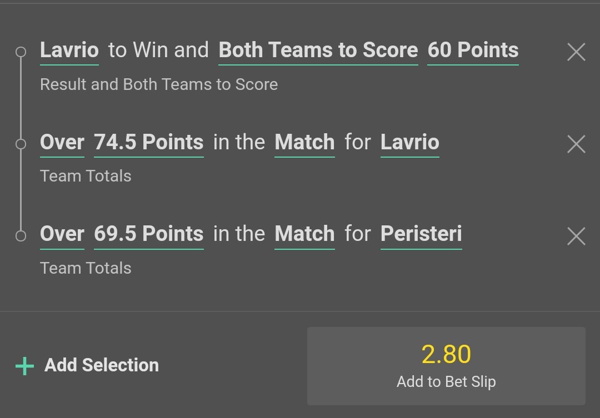This screenshot has width=600, height=418.
Task: Change the 60 Points value
Action: 473,51
